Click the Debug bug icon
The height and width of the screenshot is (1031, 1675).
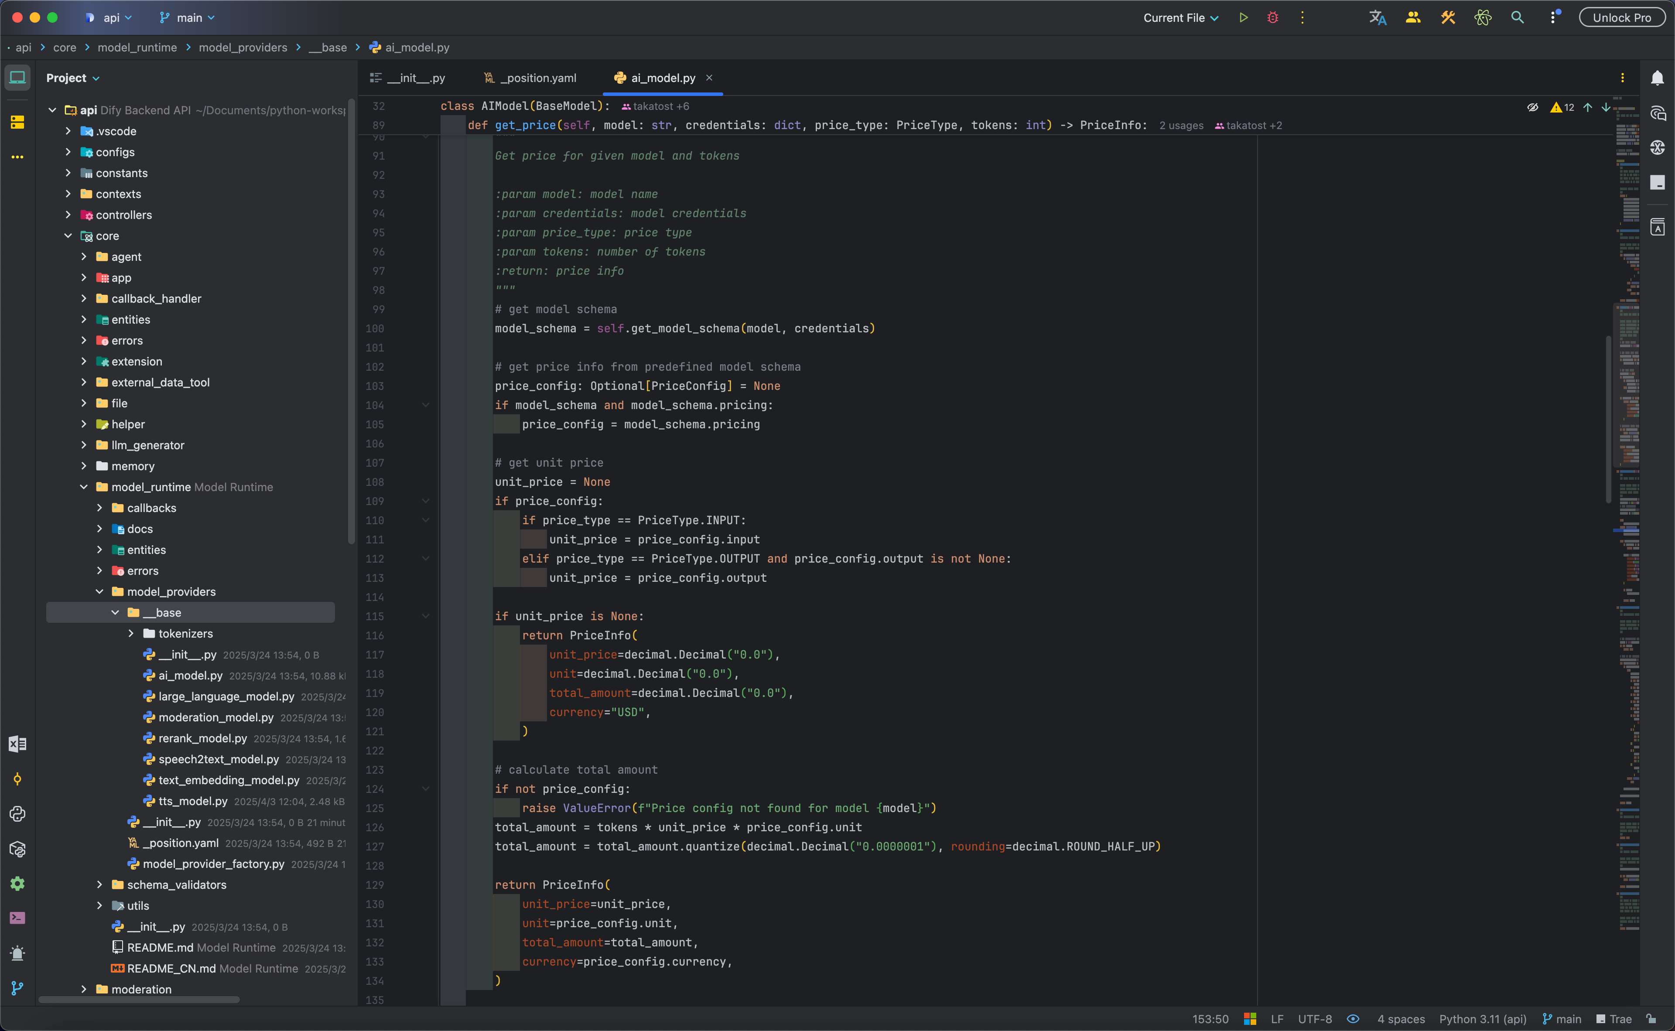coord(1273,18)
